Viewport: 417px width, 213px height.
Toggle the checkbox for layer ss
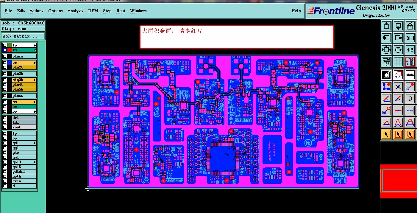coord(5,102)
